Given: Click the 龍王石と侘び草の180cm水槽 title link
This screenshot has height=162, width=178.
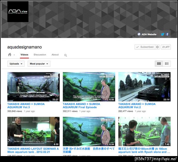Looking at the screenshot, I should 144,150.
